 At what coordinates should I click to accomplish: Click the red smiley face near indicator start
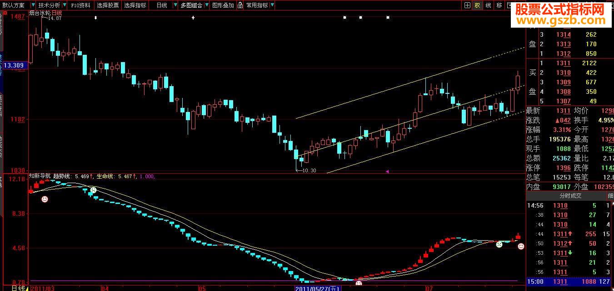pyautogui.click(x=45, y=199)
